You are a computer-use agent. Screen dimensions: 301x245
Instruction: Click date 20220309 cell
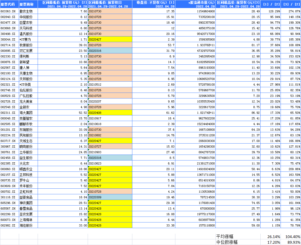[x=110, y=197]
